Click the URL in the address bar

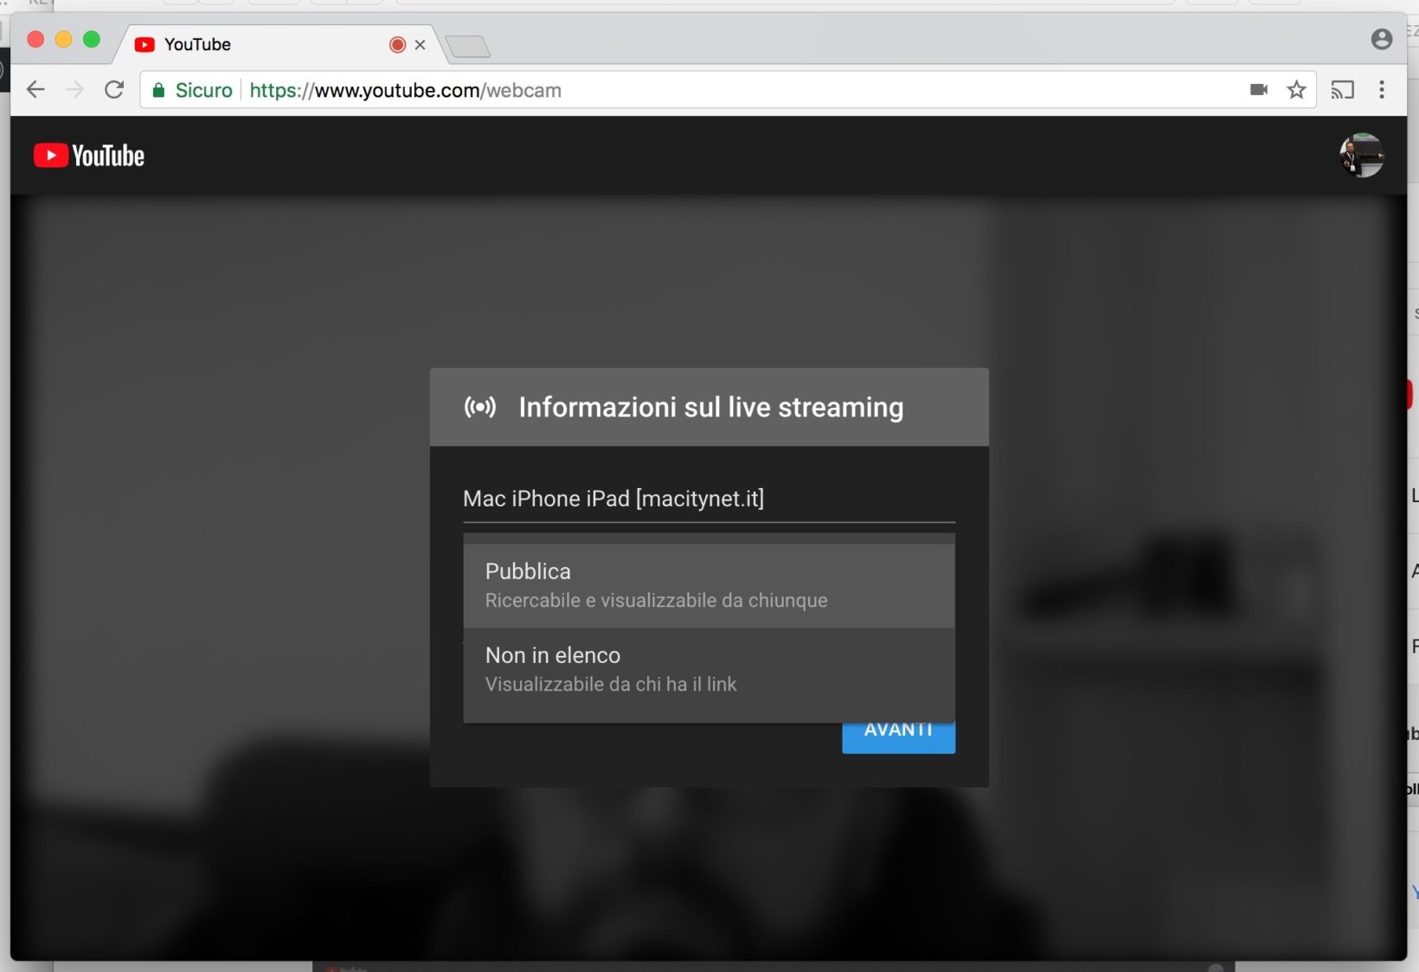[x=405, y=90]
